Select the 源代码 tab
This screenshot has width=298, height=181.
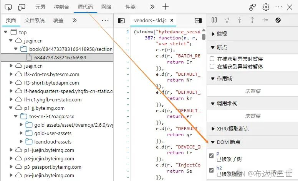(85, 7)
